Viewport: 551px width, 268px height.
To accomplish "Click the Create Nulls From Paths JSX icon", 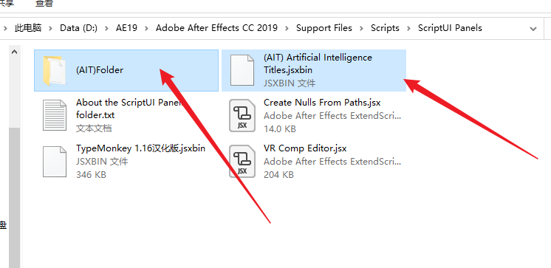I will pyautogui.click(x=242, y=116).
